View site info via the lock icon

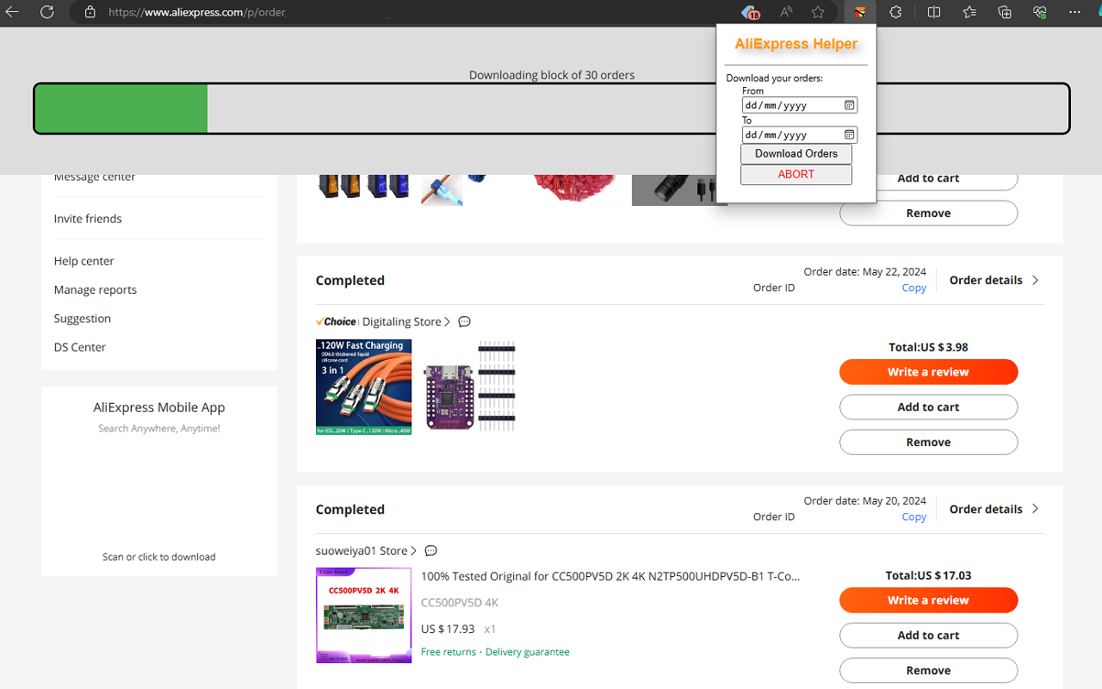[90, 12]
